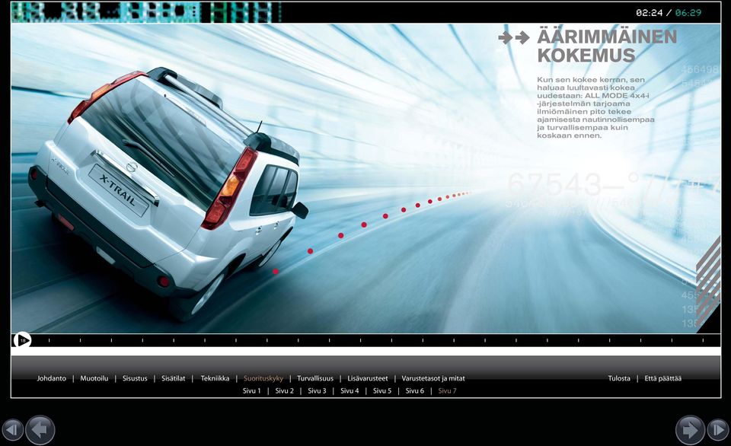Go to Sivu 1
The width and height of the screenshot is (731, 446).
pos(252,391)
